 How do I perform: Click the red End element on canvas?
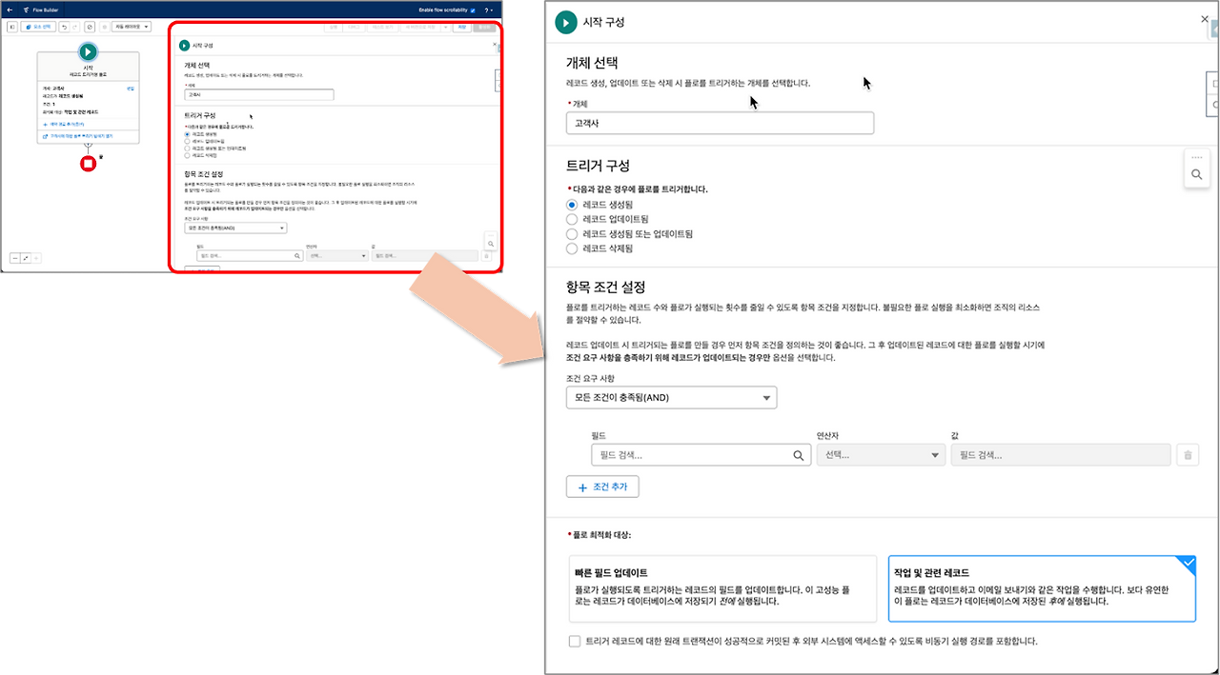88,164
